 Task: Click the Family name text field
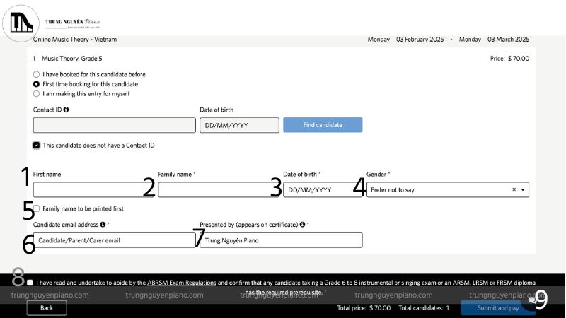coord(216,190)
